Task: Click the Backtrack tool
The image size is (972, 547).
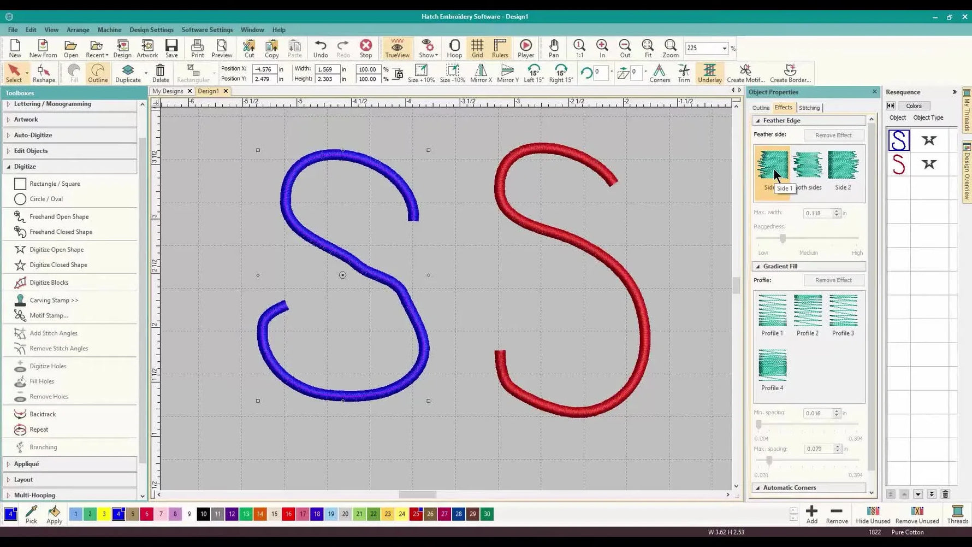Action: (43, 414)
